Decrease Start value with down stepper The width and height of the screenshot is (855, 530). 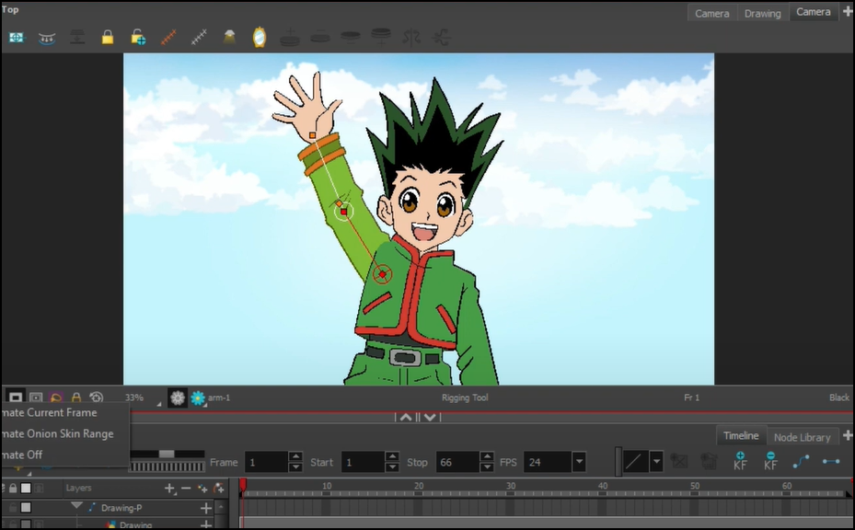pos(392,467)
